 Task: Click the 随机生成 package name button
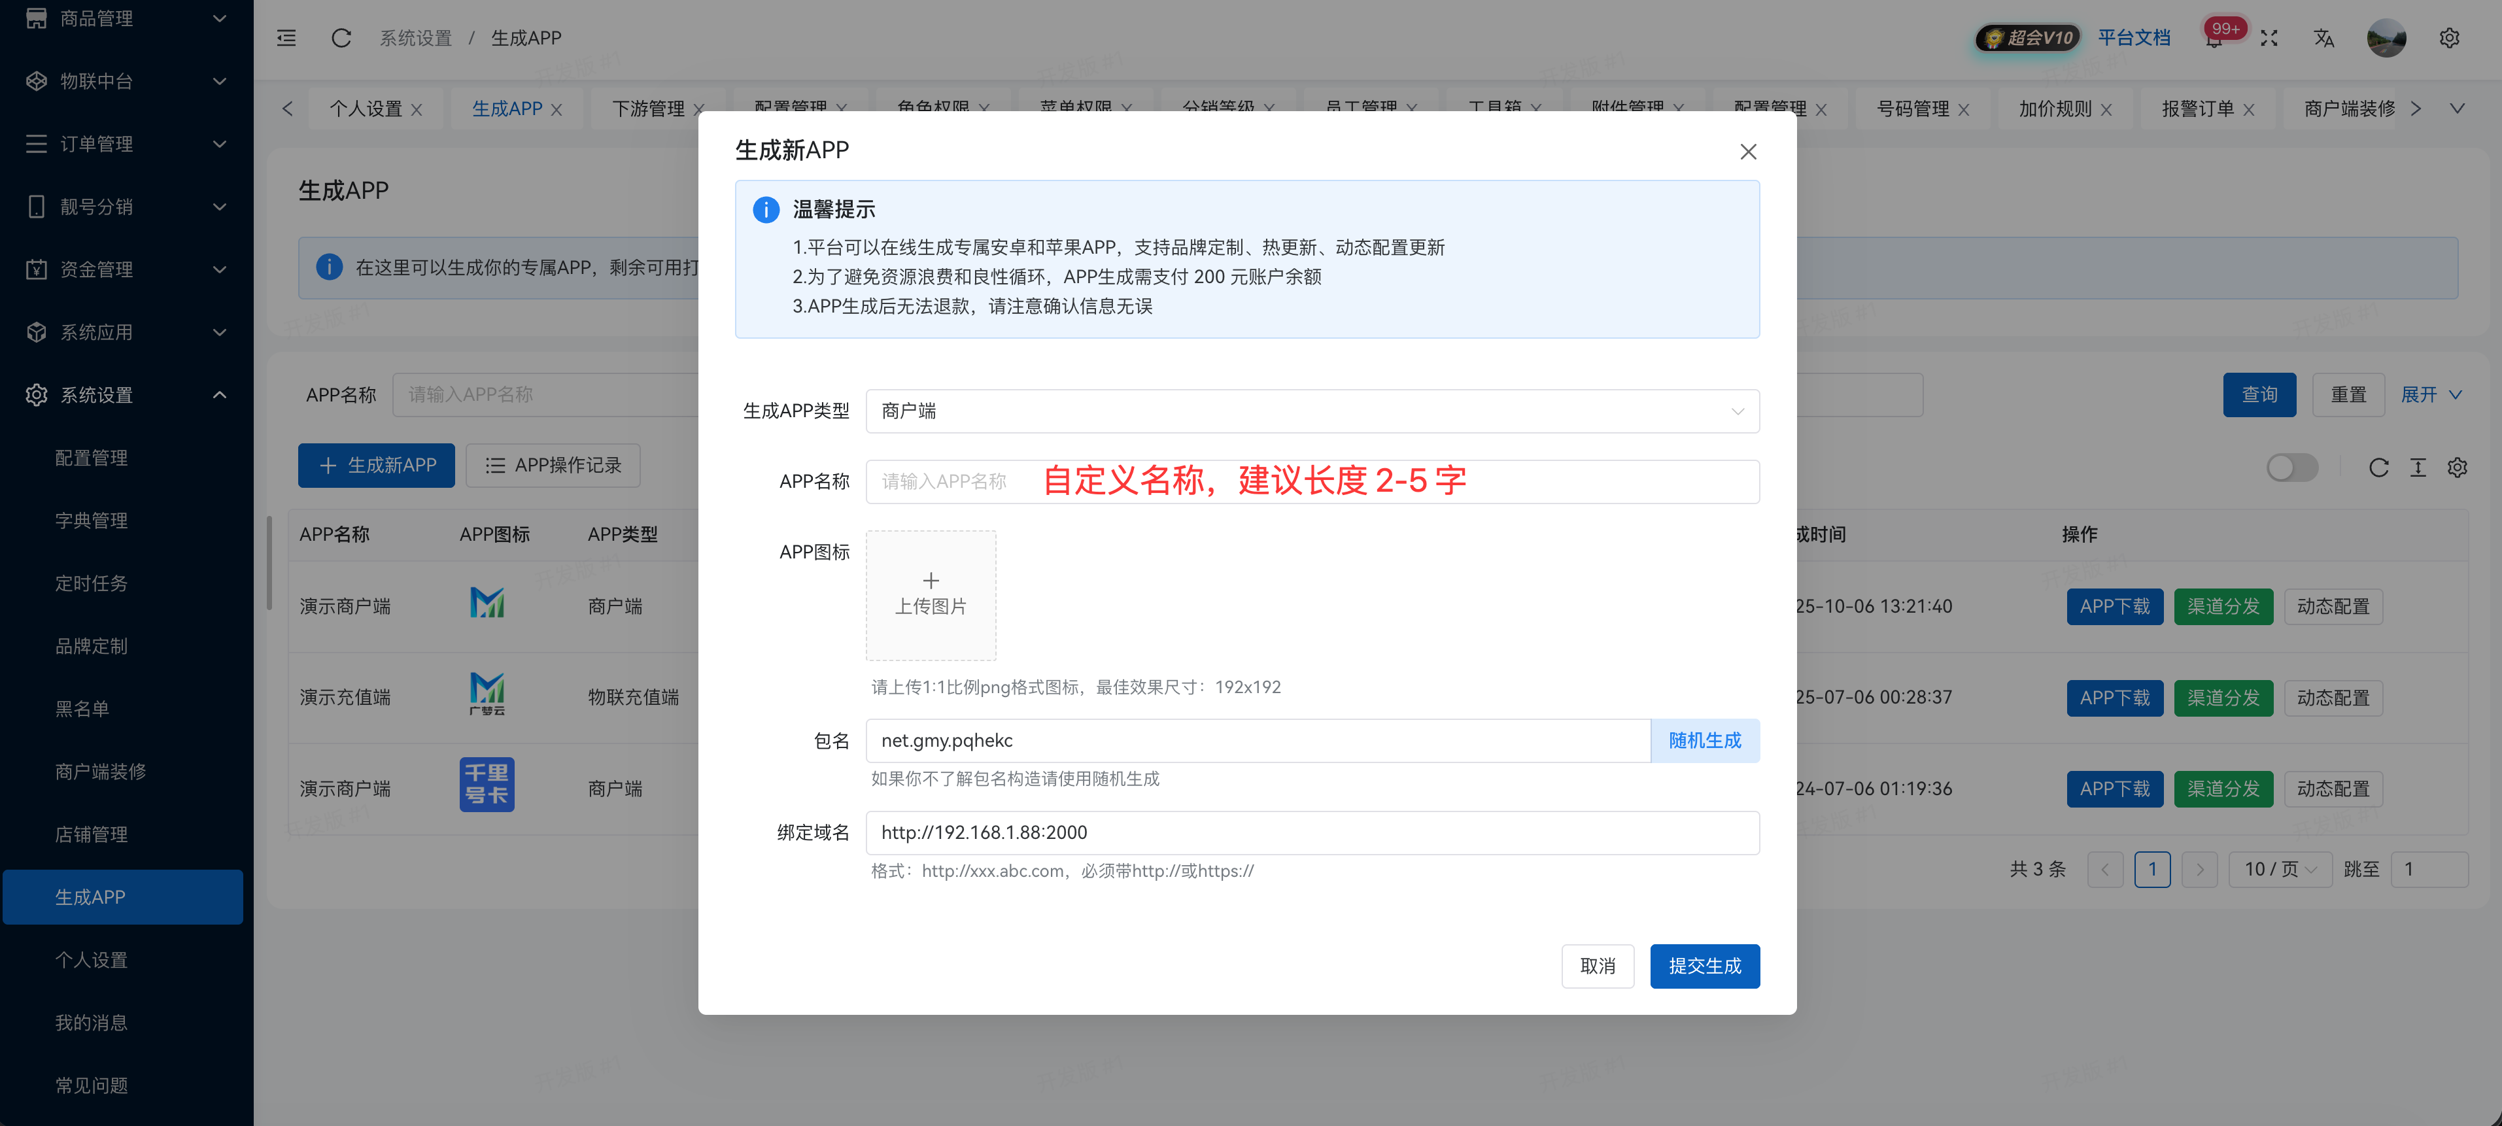point(1705,740)
